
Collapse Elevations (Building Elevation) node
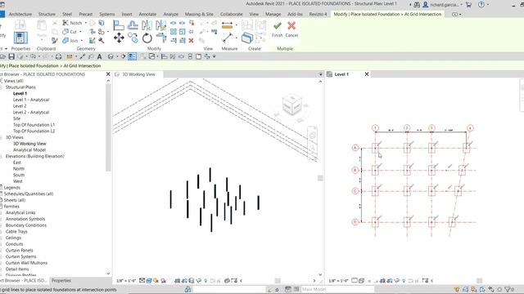coord(2,156)
